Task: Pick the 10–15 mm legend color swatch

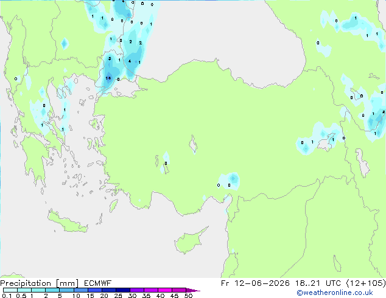Action: [x=80, y=290]
